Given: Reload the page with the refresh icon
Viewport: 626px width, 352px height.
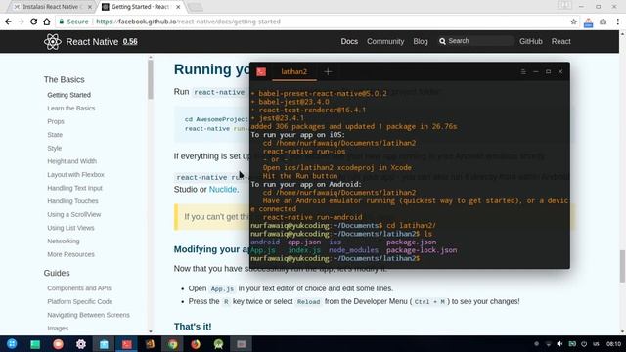Looking at the screenshot, I should pos(33,22).
